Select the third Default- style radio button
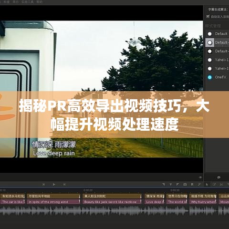 tap(210, 51)
